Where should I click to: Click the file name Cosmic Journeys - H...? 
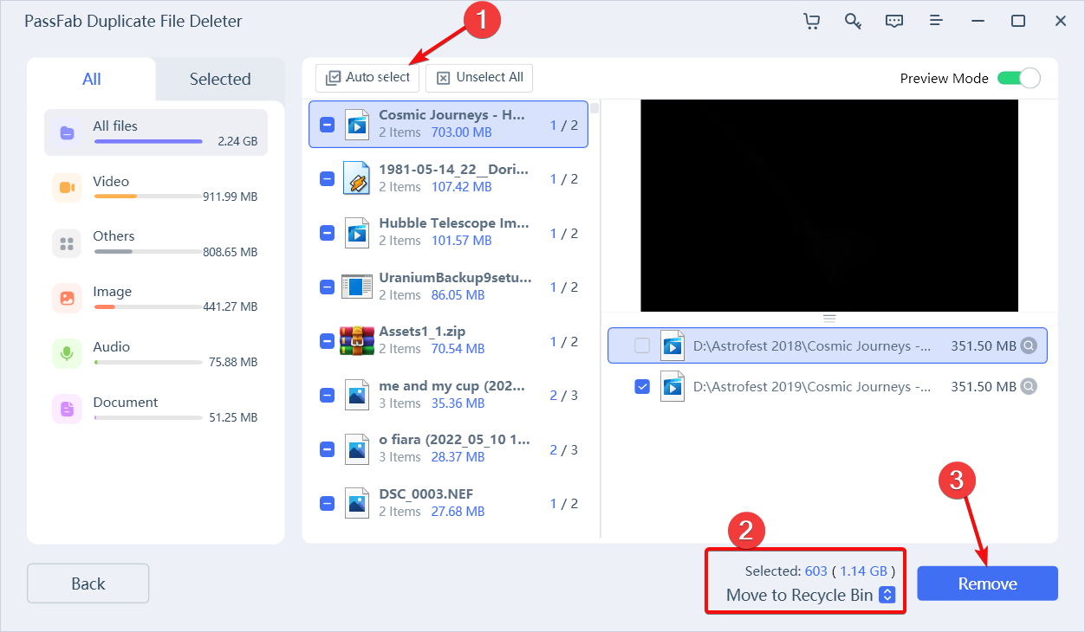pyautogui.click(x=452, y=115)
